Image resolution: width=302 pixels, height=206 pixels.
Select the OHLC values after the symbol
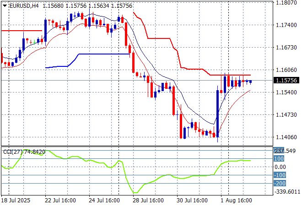click(87, 6)
